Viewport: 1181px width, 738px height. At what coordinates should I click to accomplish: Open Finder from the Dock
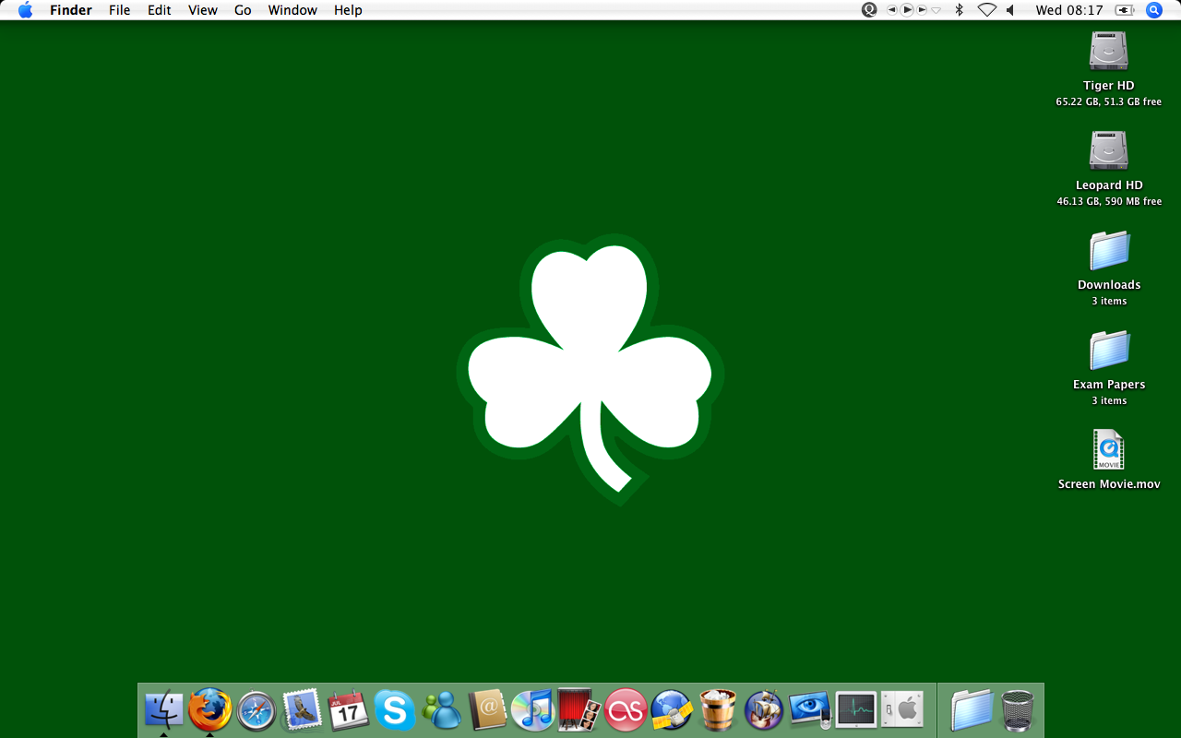[x=164, y=709]
